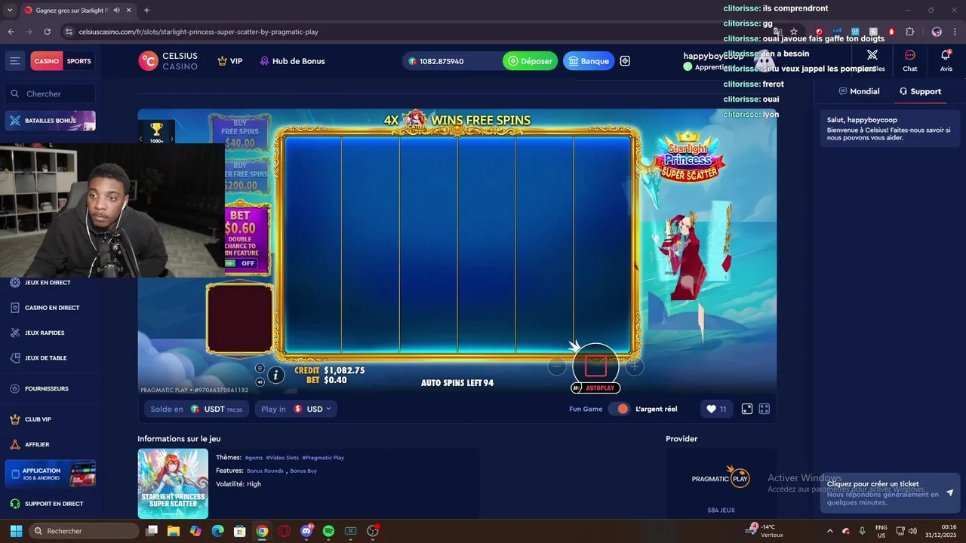Open the VIP crown link
This screenshot has height=543, width=966.
(230, 61)
